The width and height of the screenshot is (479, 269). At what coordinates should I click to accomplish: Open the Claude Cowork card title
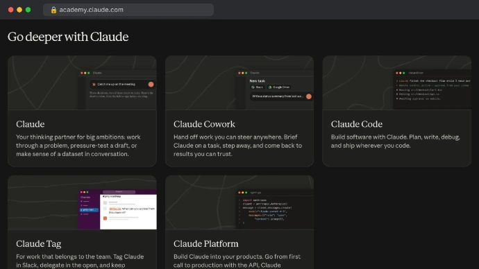[x=204, y=124]
